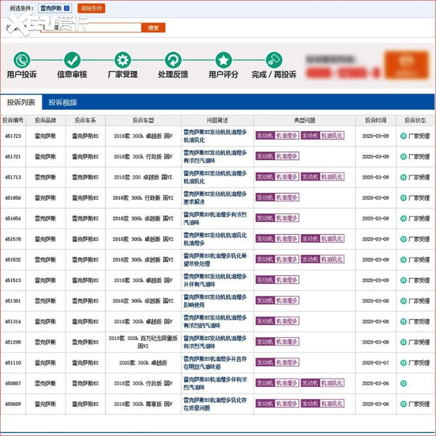The width and height of the screenshot is (436, 436).
Task: Click the 投诉时间 column header
Action: 376,121
